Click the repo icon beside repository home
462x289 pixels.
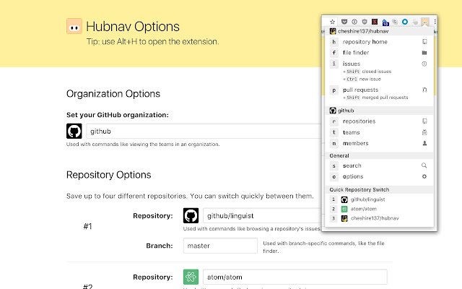[x=424, y=42]
